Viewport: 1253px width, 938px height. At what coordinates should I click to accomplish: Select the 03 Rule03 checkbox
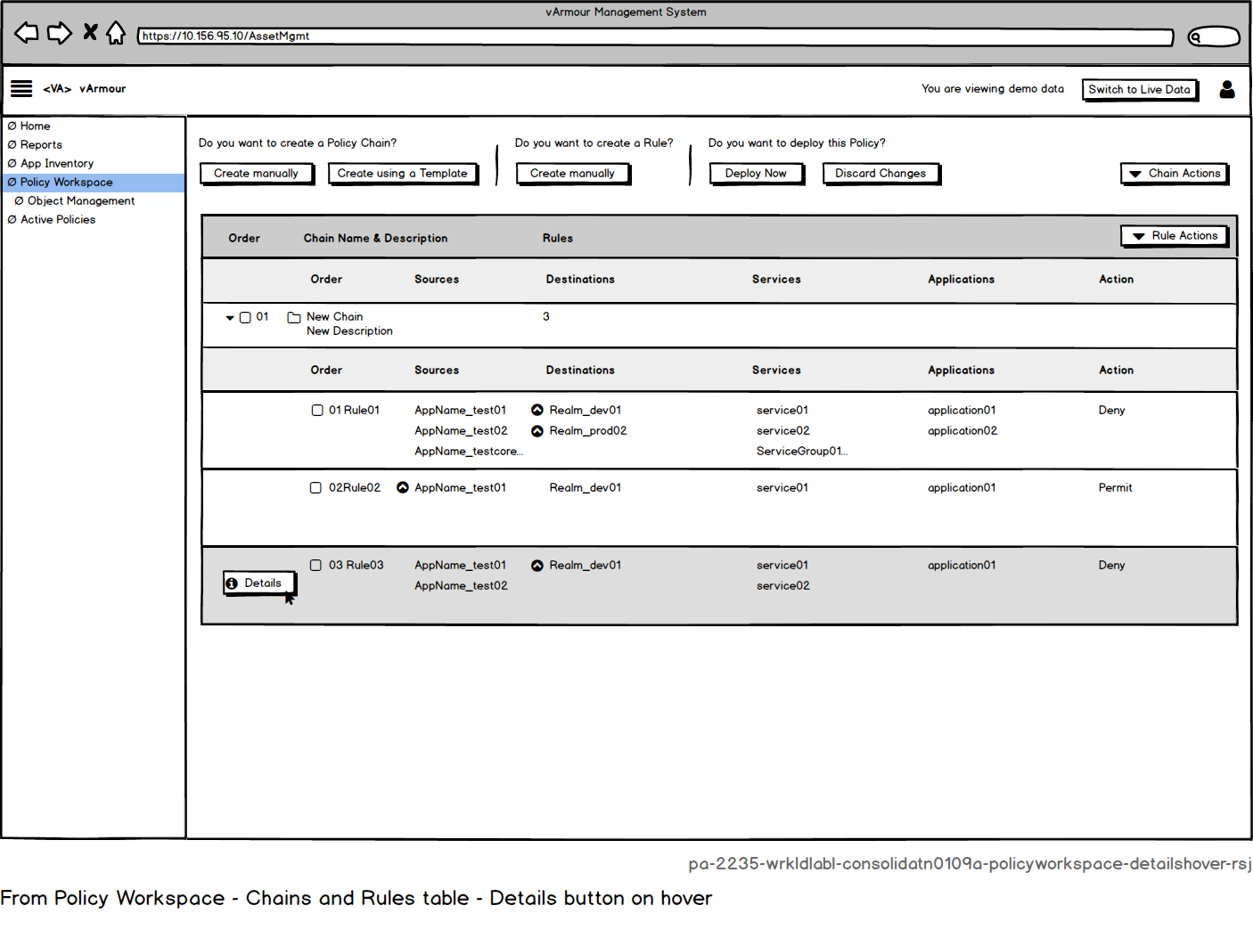[x=315, y=566]
